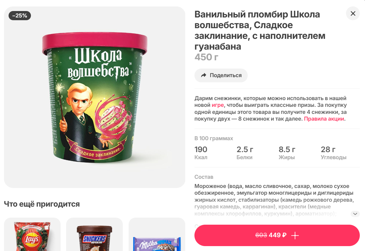The width and height of the screenshot is (365, 251).
Task: Click the 2.5 г Белки value
Action: (245, 153)
